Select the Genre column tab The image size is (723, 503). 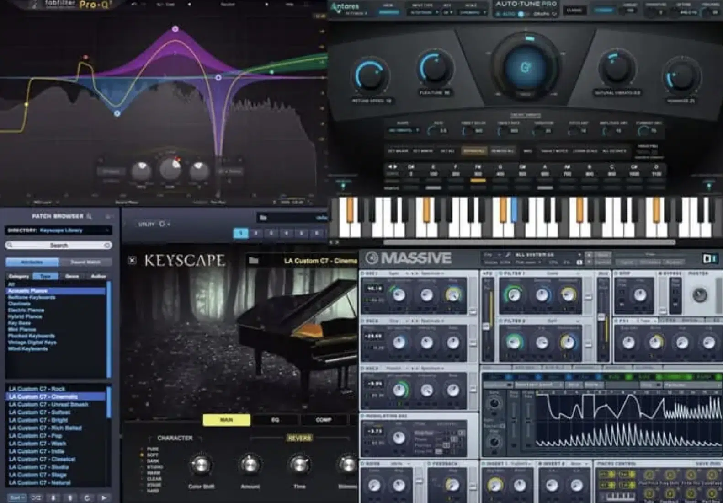(x=72, y=276)
